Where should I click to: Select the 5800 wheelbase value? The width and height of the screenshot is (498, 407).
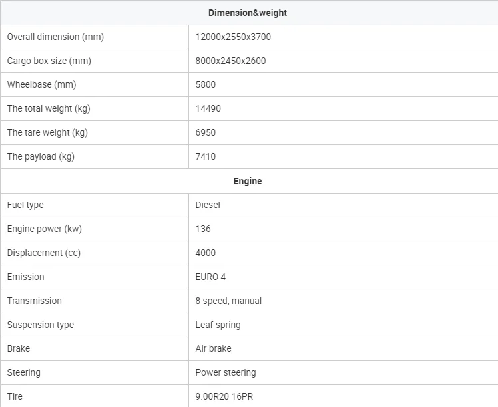[x=206, y=84]
